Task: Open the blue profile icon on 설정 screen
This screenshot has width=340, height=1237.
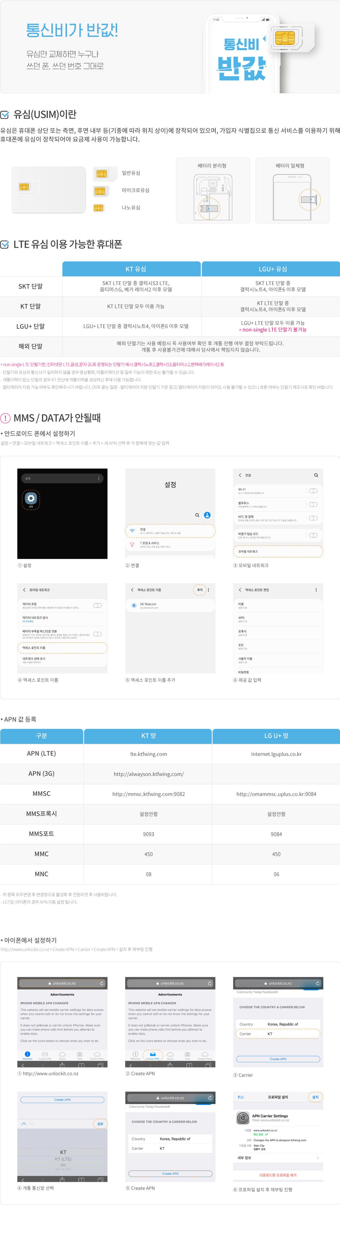Action: (207, 515)
